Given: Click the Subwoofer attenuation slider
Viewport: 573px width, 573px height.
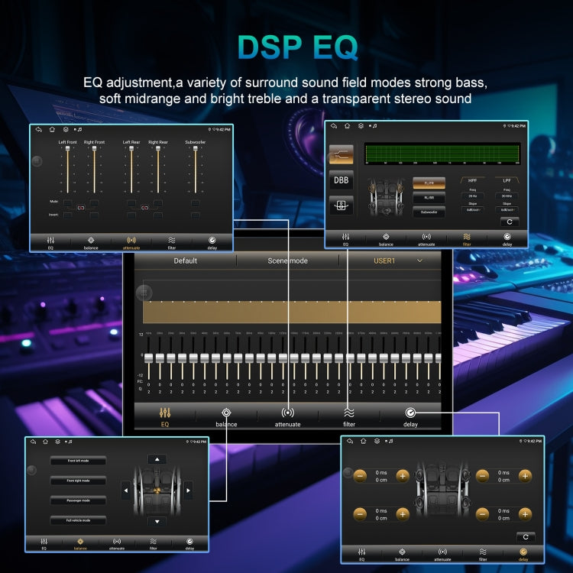Looking at the screenshot, I should pyautogui.click(x=196, y=170).
